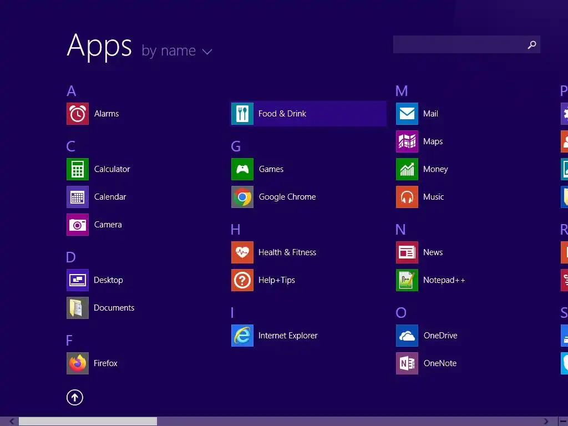Open the OneDrive app icon
This screenshot has width=568, height=426.
click(x=407, y=336)
